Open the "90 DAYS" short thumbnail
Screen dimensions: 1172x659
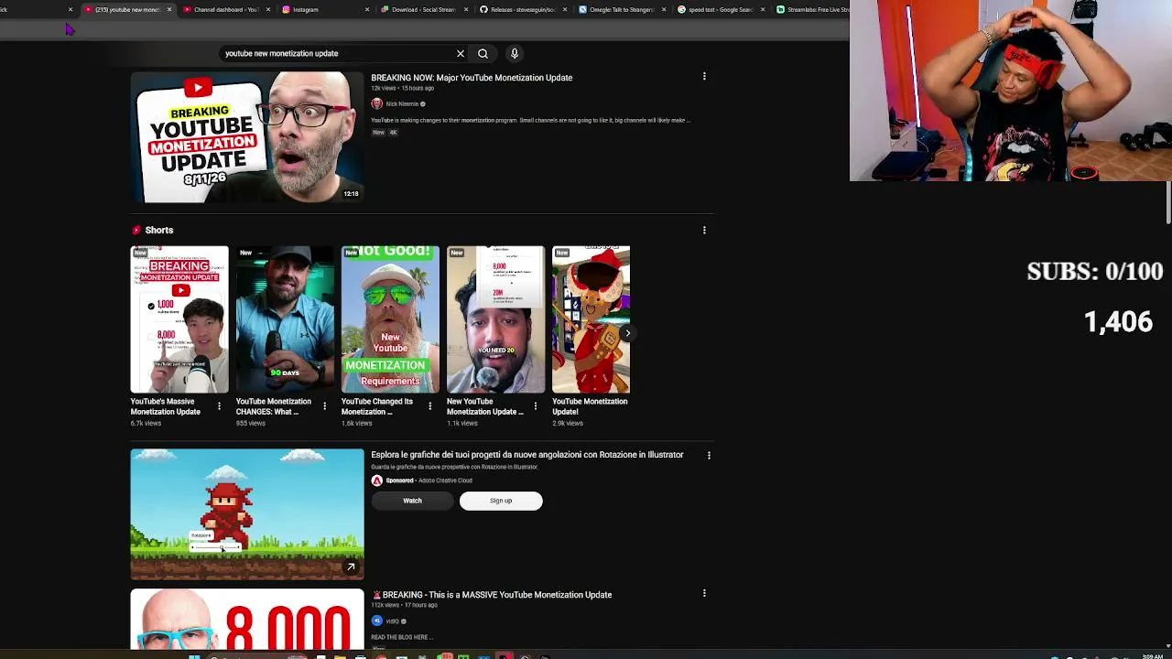pyautogui.click(x=285, y=319)
